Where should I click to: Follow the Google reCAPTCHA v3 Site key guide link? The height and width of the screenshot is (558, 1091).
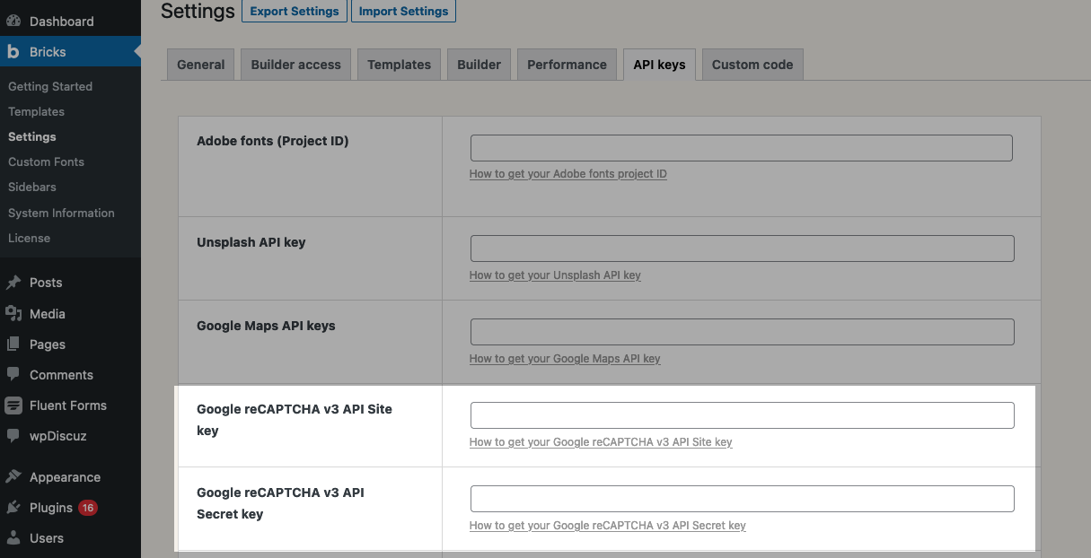600,441
